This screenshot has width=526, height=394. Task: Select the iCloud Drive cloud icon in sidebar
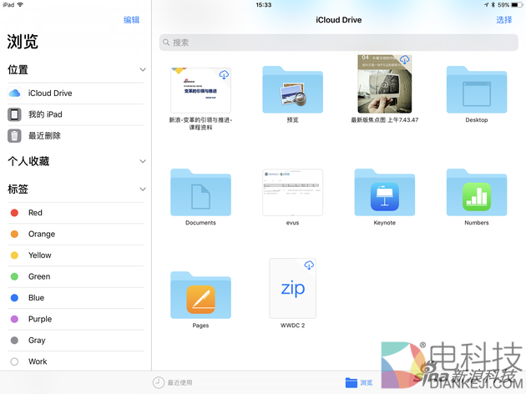(x=14, y=93)
